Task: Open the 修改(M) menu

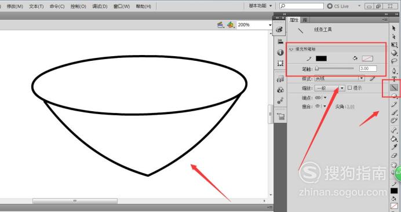Action: (15, 6)
